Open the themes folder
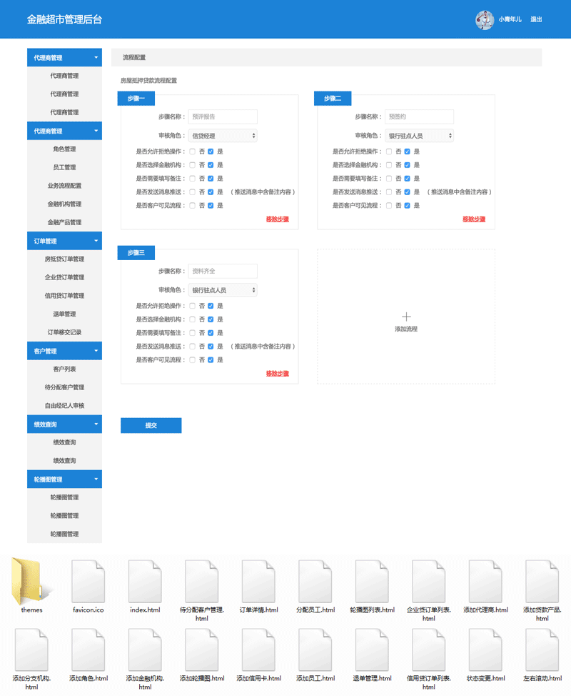571x696 pixels. pyautogui.click(x=31, y=580)
